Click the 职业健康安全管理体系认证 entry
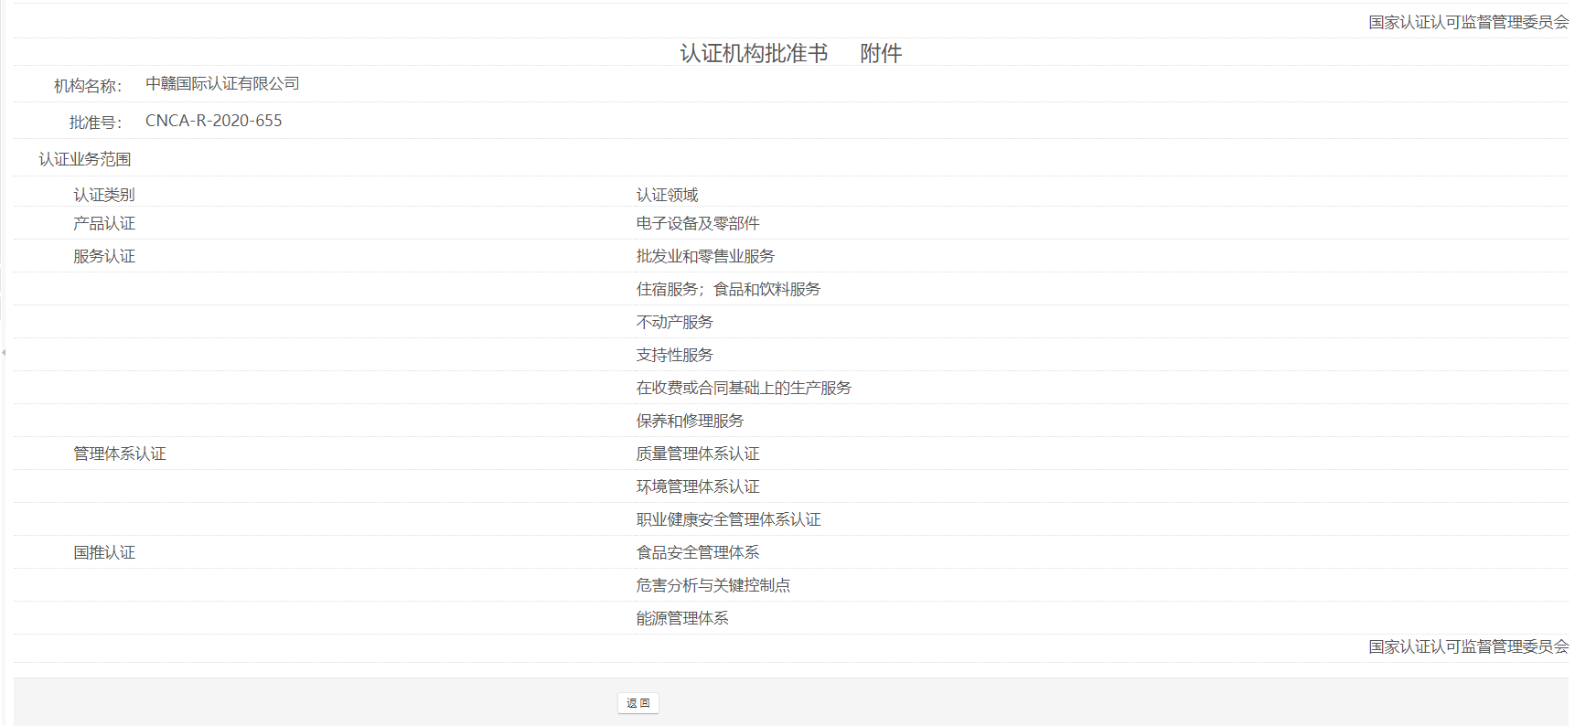This screenshot has height=726, width=1575. (728, 519)
